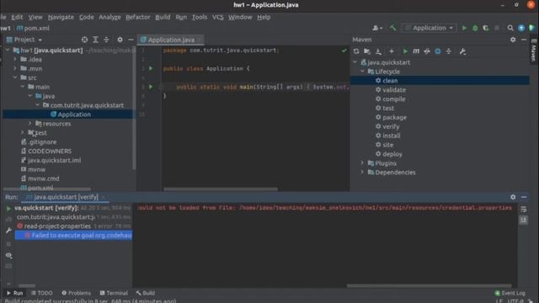Screen dimensions: 539x303
Task: Reload all Maven projects
Action: coord(356,51)
